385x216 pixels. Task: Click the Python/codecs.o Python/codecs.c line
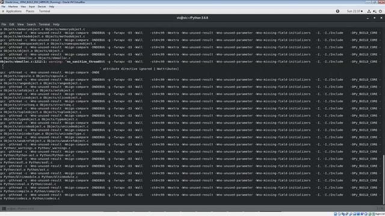[30, 199]
